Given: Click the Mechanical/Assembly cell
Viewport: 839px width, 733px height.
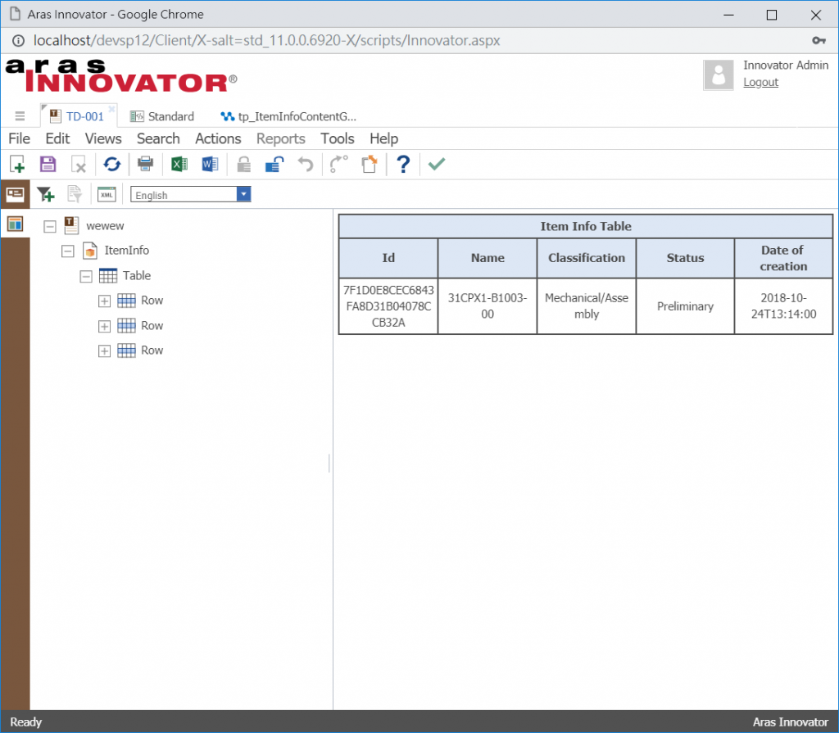Looking at the screenshot, I should click(x=587, y=306).
